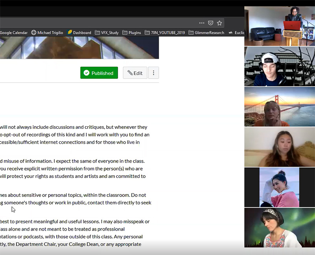The width and height of the screenshot is (315, 255).
Task: Click text 'best to present meaningful and useful lessons'
Action: tap(50, 222)
